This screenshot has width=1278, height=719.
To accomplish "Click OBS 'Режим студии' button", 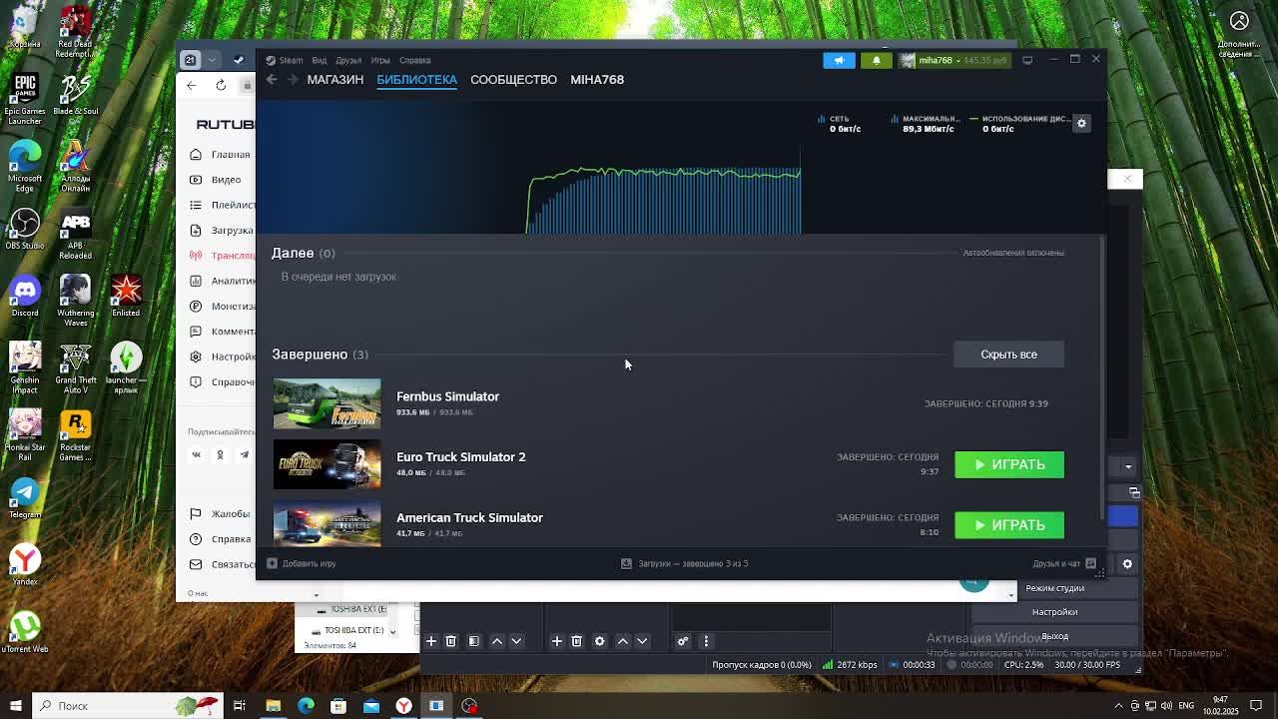I will coord(1054,588).
